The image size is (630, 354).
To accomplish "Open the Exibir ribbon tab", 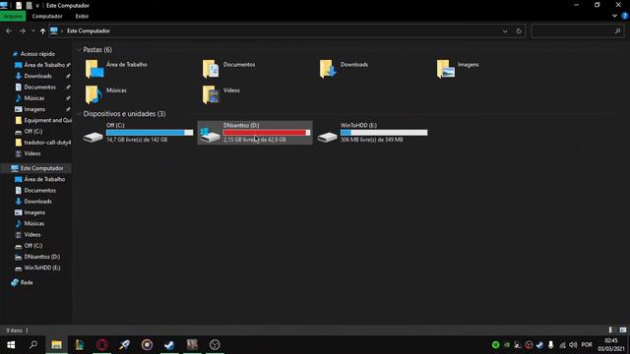I will (82, 17).
